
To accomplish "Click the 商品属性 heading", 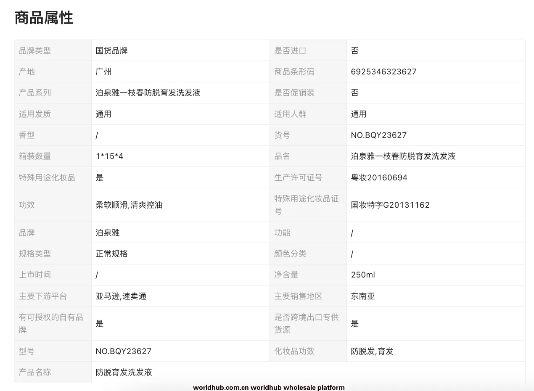I will pyautogui.click(x=44, y=18).
